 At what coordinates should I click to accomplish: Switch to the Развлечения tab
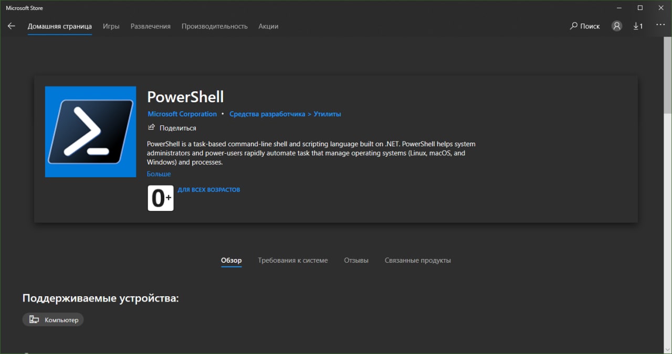pyautogui.click(x=151, y=26)
